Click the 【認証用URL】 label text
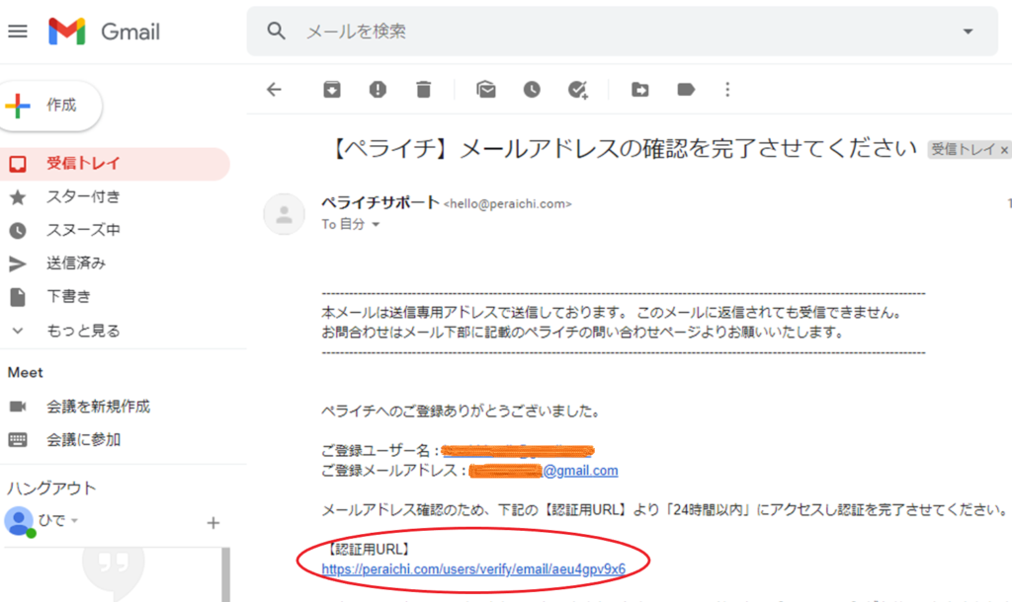The image size is (1012, 602). coord(369,549)
